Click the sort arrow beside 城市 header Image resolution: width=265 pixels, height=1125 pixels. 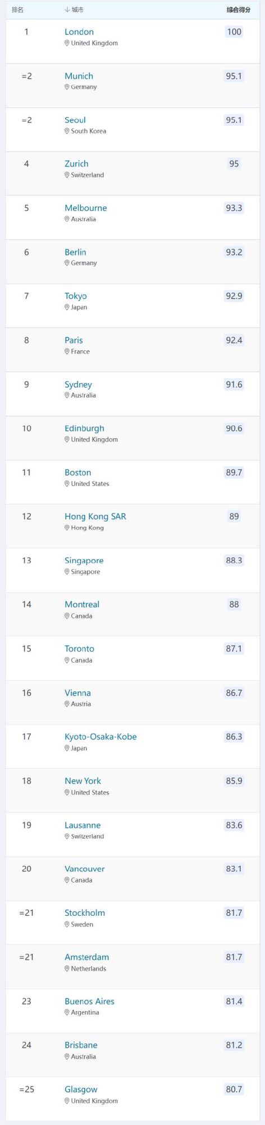click(67, 10)
